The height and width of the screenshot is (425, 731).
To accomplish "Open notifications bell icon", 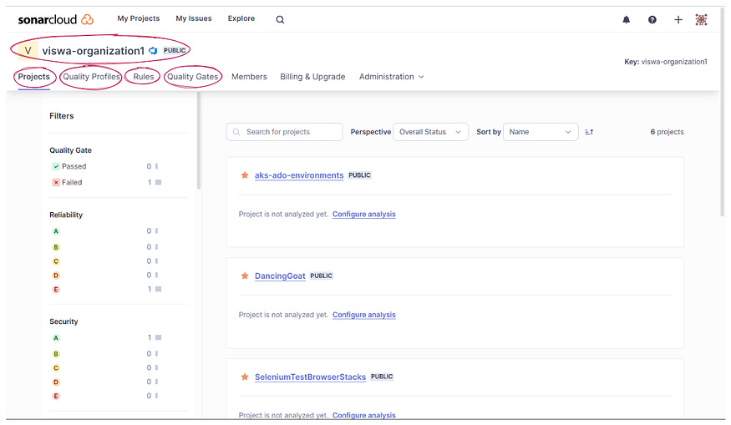I will click(x=626, y=19).
